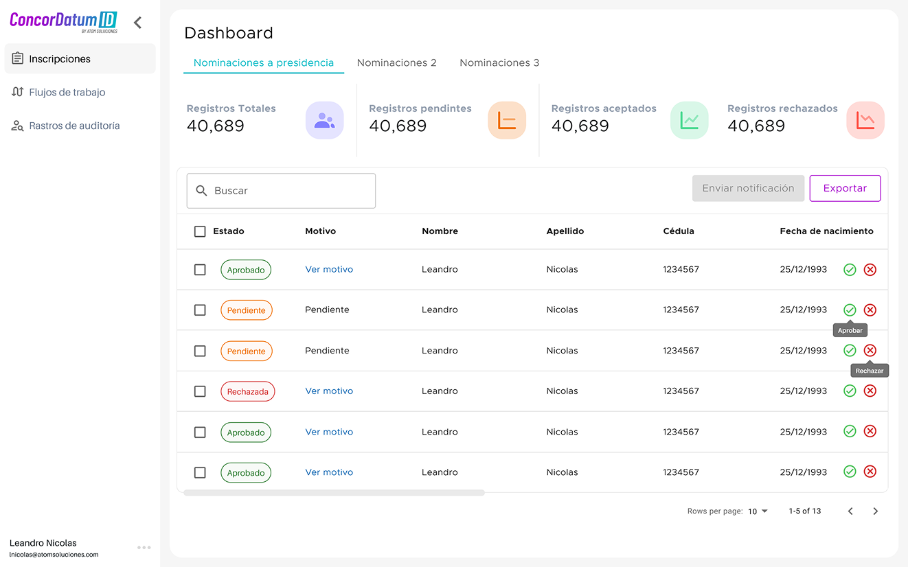Click the green Registros aceptados chart icon
This screenshot has width=908, height=567.
[x=689, y=120]
